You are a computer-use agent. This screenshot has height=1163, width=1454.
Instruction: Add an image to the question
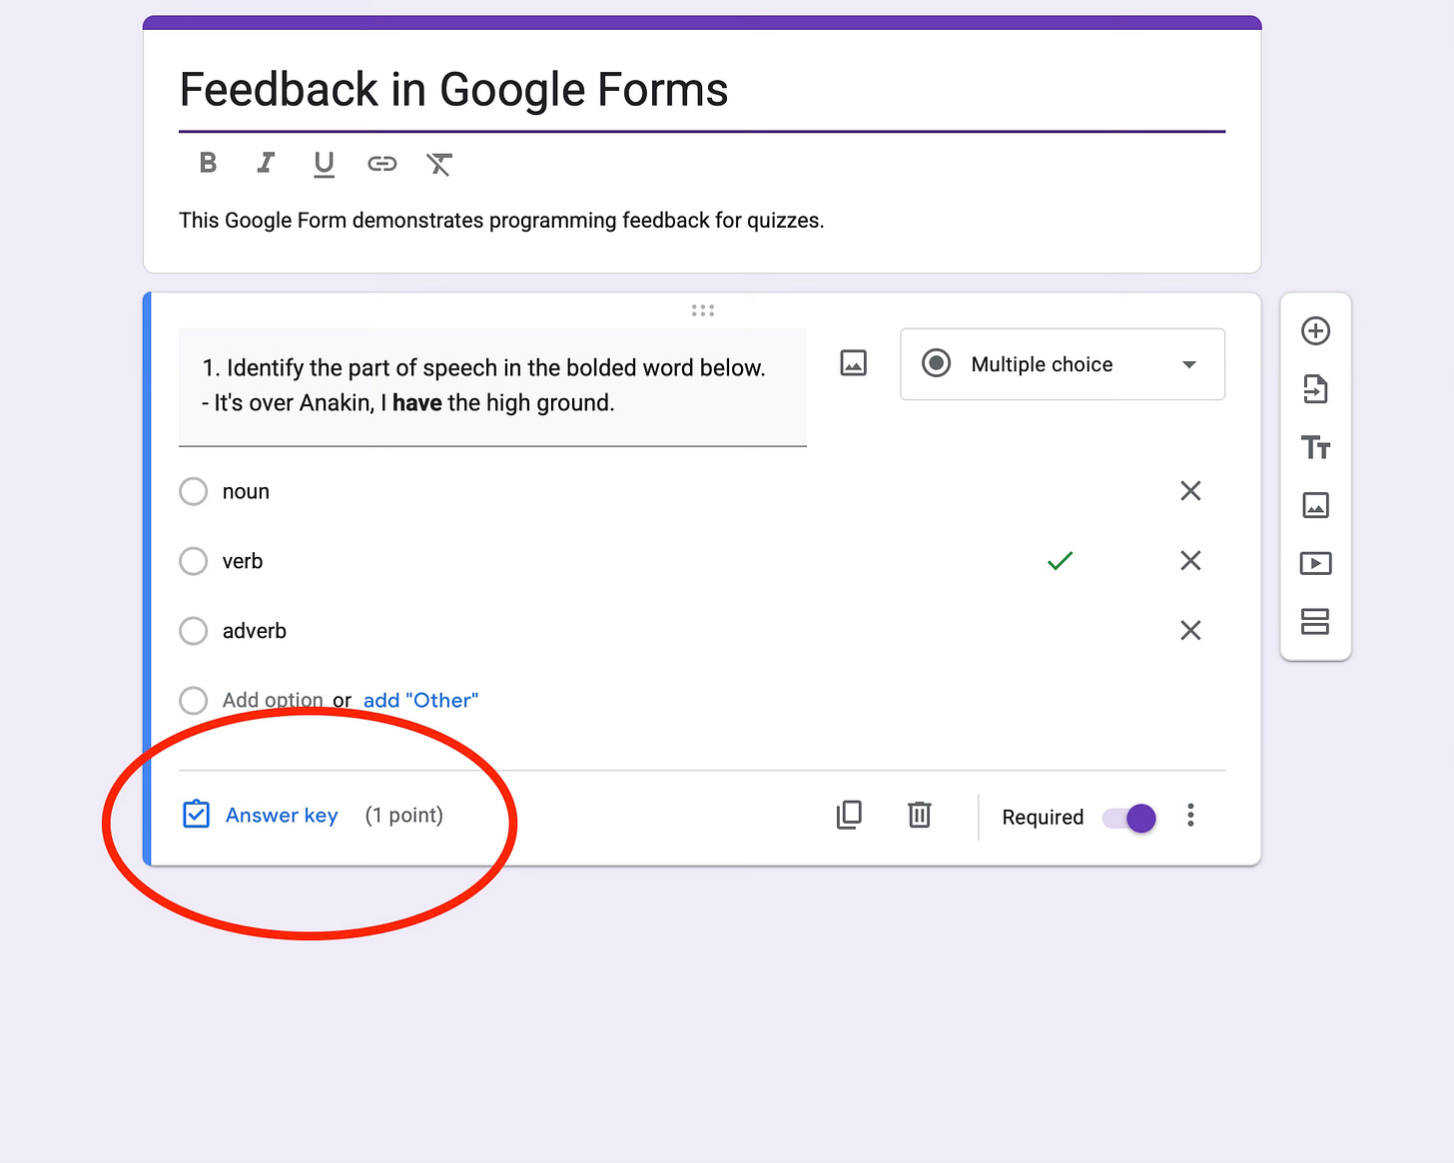pos(854,362)
